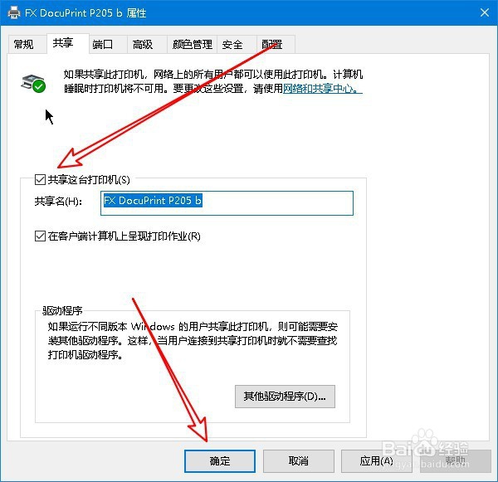This screenshot has width=498, height=482.
Task: Click the title text FX DocuPrint P205 b 属性
Action: click(85, 13)
